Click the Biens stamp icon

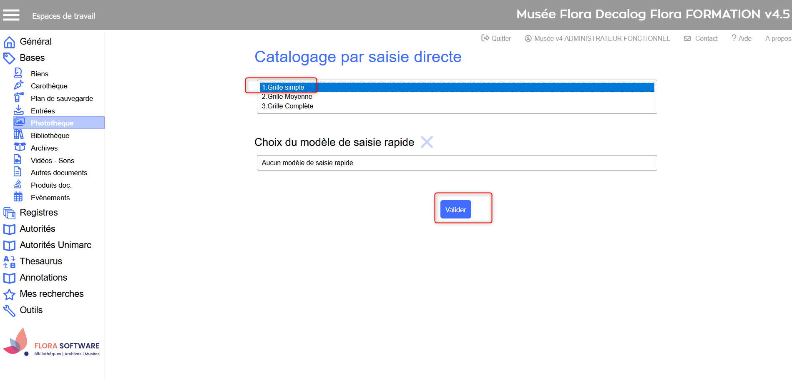click(x=18, y=73)
